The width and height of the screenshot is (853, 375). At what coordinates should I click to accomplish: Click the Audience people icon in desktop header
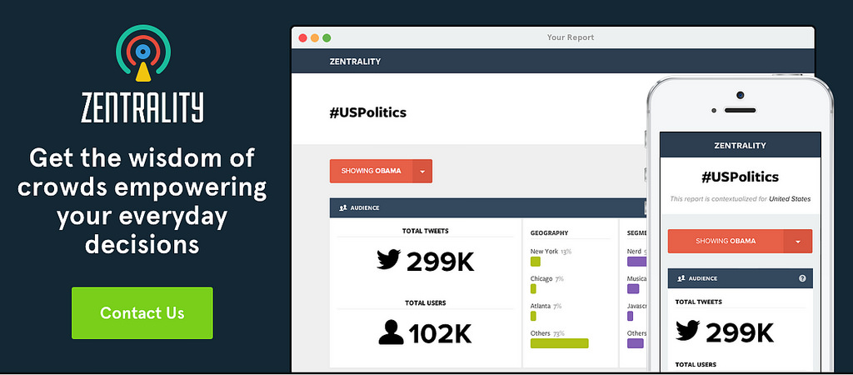[x=343, y=207]
